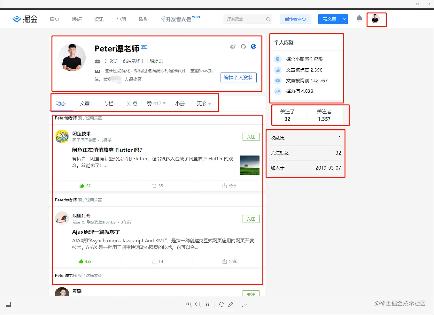This screenshot has height=315, width=434.
Task: Click 掘力值 4,038 text
Action: [x=300, y=91]
